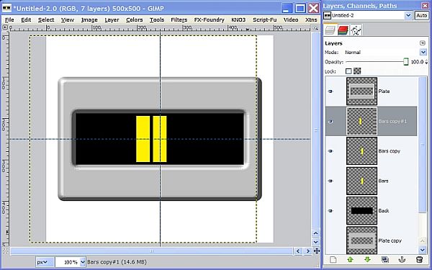Open the Xtns menu
Image resolution: width=432 pixels, height=270 pixels.
pyautogui.click(x=311, y=20)
